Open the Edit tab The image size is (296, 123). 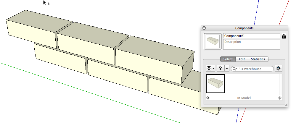tap(242, 59)
